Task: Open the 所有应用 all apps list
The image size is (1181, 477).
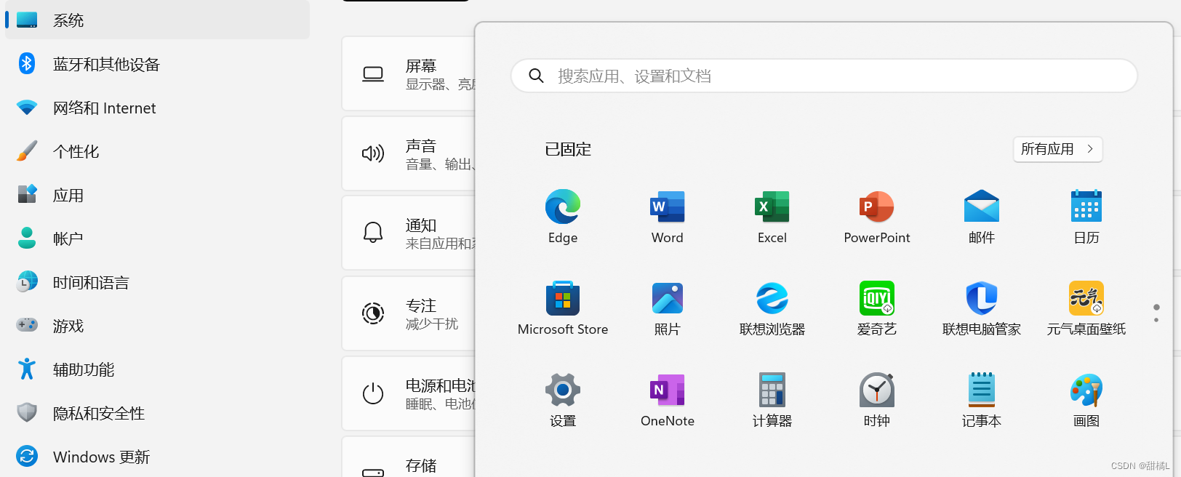Action: [1057, 149]
